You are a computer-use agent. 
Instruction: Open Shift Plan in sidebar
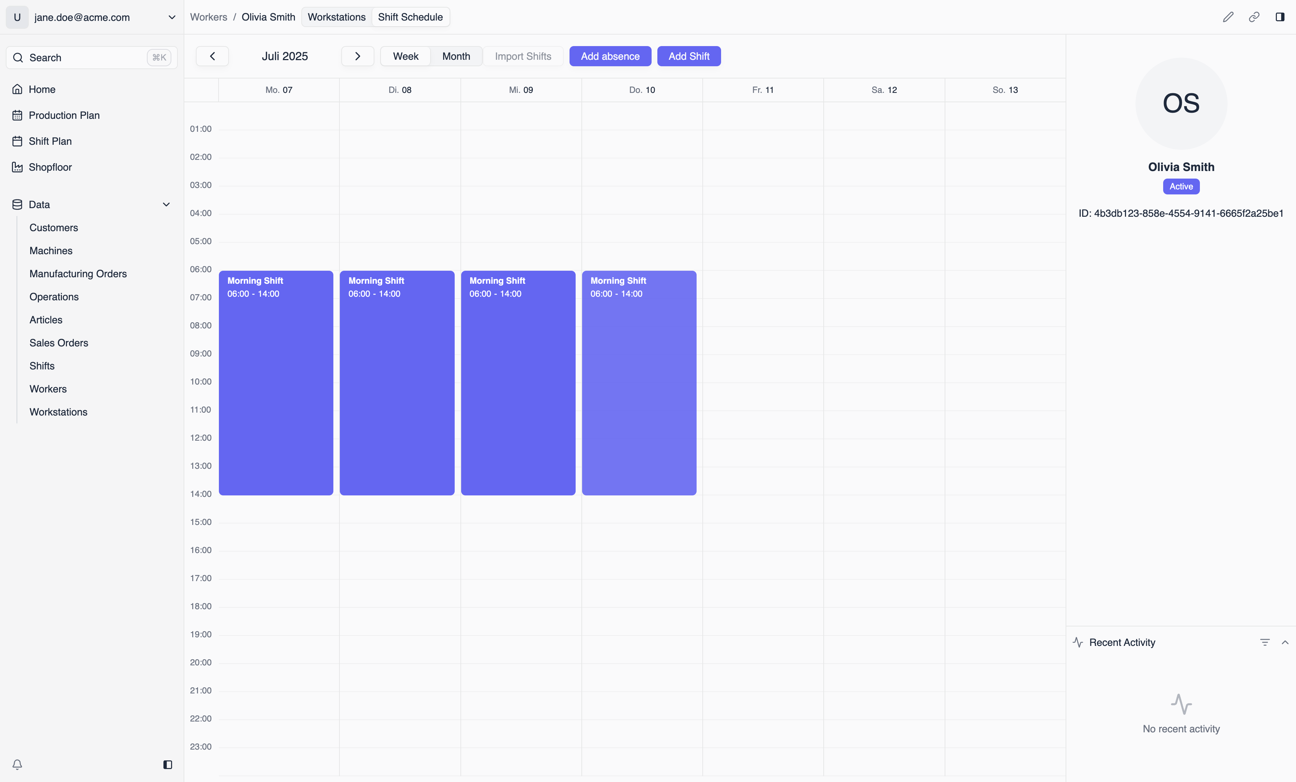[x=50, y=141]
